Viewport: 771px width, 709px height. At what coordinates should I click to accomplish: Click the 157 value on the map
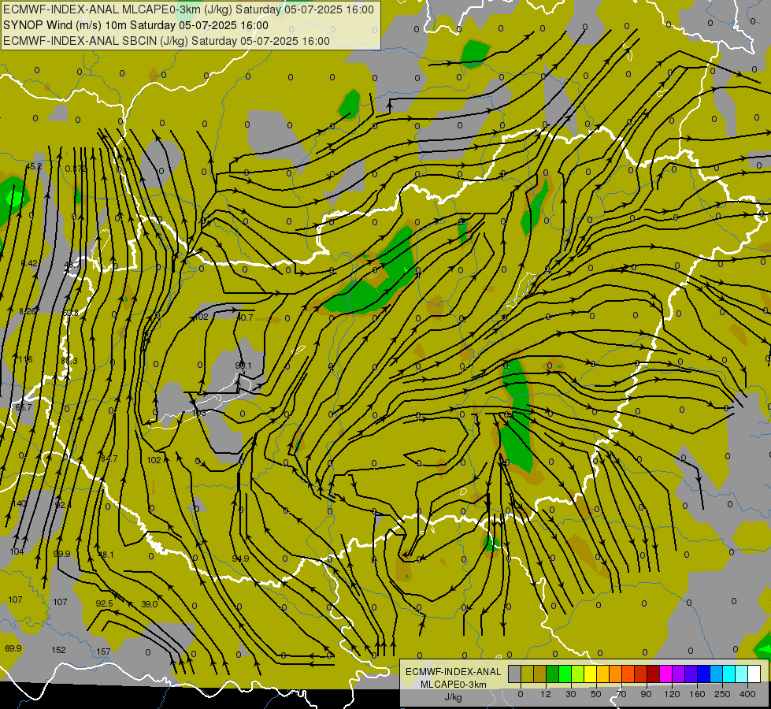tap(103, 651)
